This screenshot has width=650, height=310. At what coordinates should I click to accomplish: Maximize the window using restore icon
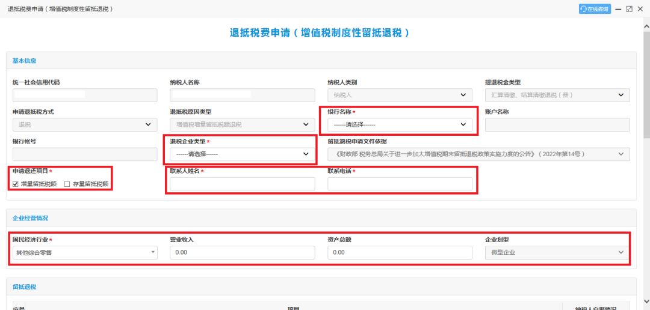pyautogui.click(x=630, y=9)
